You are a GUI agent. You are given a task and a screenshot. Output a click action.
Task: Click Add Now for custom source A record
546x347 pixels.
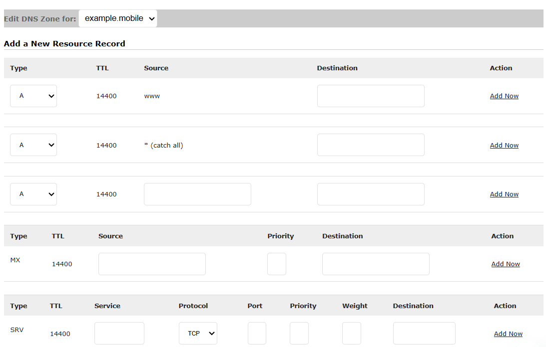click(x=504, y=194)
